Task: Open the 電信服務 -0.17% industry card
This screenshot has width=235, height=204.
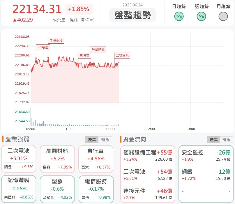Action: 96,189
